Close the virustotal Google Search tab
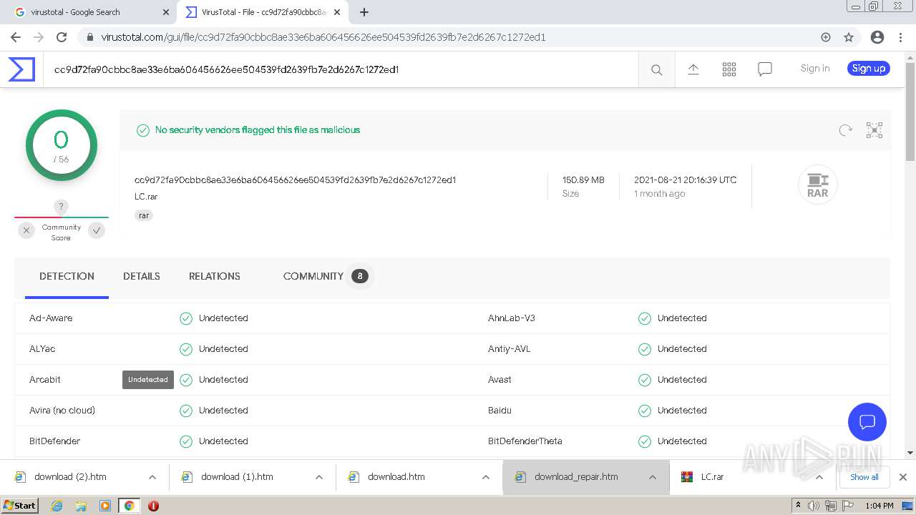 click(x=165, y=12)
